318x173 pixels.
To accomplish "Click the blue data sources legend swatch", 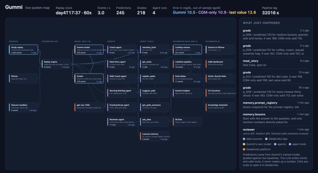I will click(x=244, y=139).
